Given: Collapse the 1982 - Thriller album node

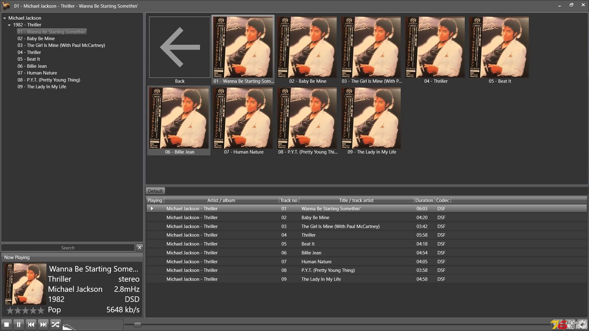Looking at the screenshot, I should click(9, 25).
